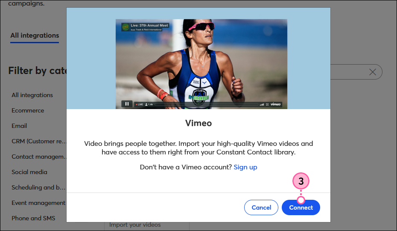This screenshot has width=397, height=231.
Task: Click the viewer count 1.4k indicator
Action: click(x=149, y=104)
